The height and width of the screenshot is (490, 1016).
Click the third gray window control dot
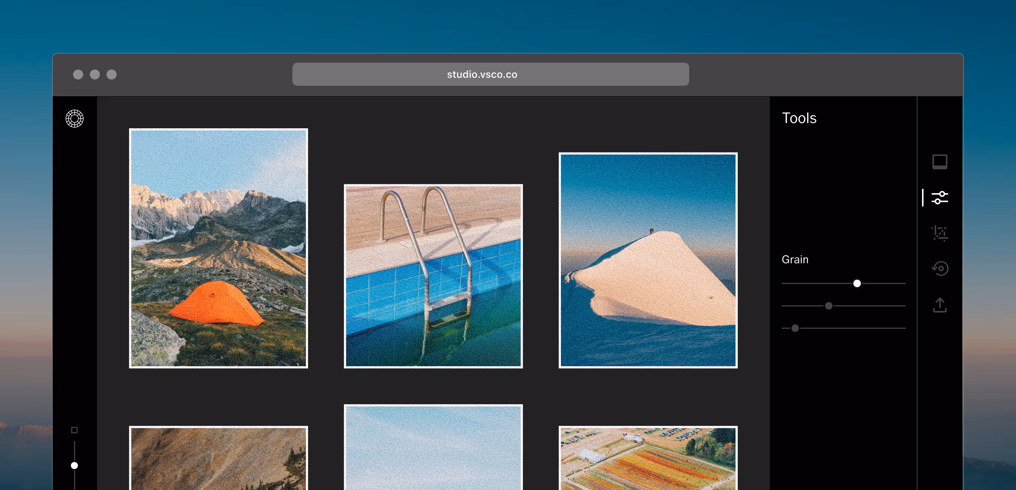(112, 75)
